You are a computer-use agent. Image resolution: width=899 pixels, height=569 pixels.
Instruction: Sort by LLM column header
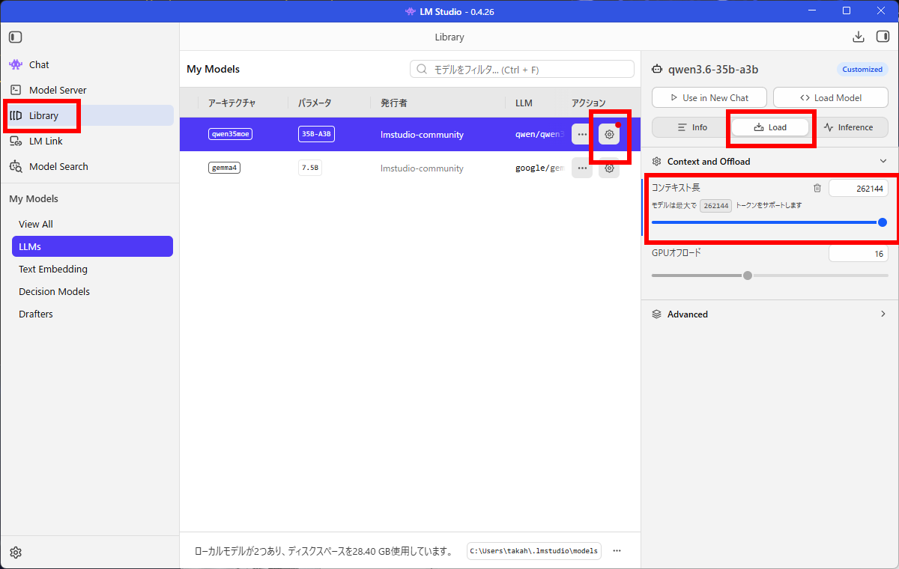click(524, 103)
